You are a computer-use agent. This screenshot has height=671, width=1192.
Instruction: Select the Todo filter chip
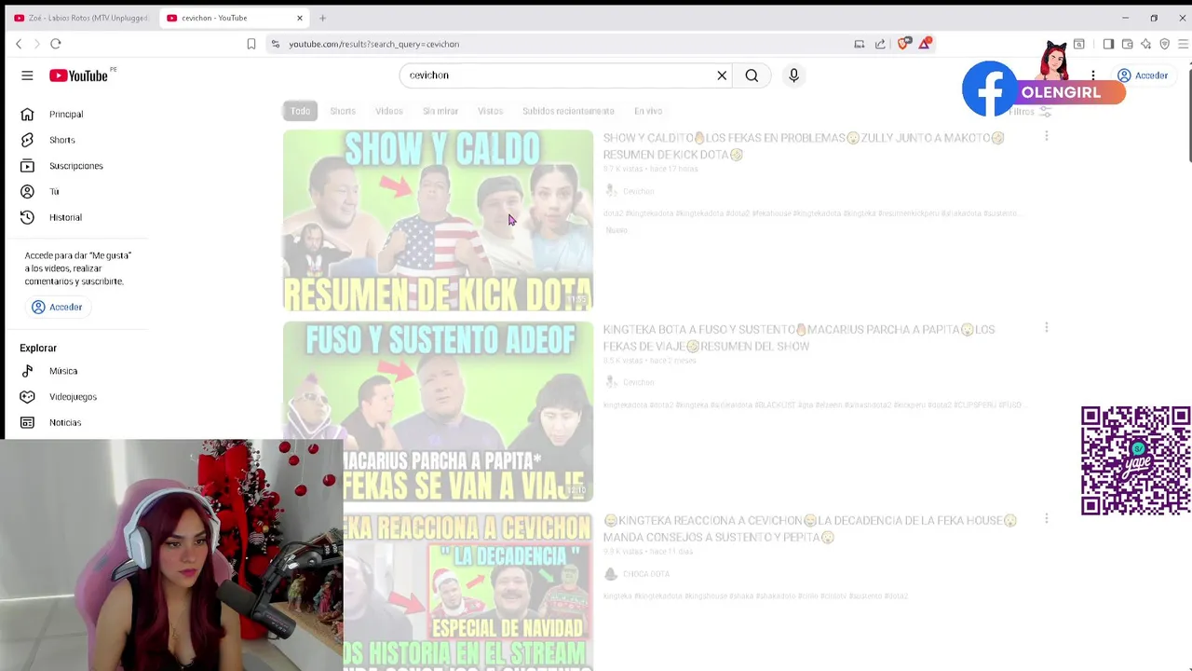(x=300, y=111)
